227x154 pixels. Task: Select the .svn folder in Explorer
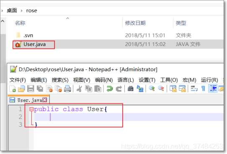point(25,35)
